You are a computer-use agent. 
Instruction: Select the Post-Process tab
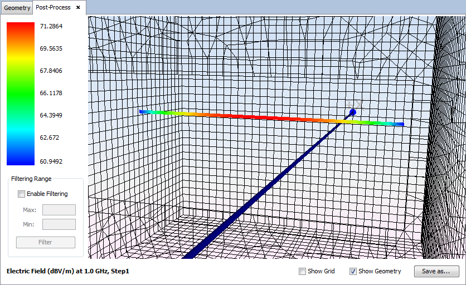click(x=54, y=8)
